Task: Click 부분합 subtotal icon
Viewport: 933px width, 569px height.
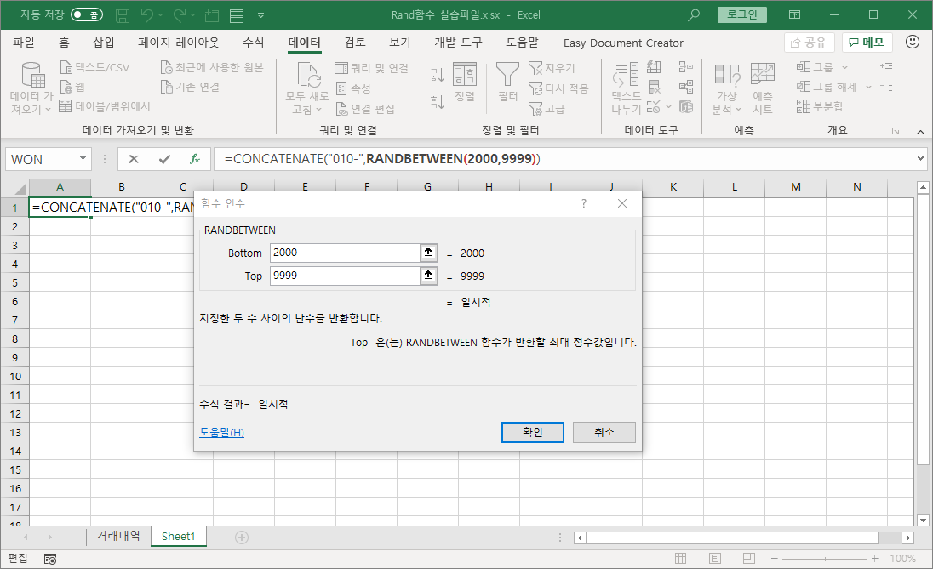Action: point(804,106)
